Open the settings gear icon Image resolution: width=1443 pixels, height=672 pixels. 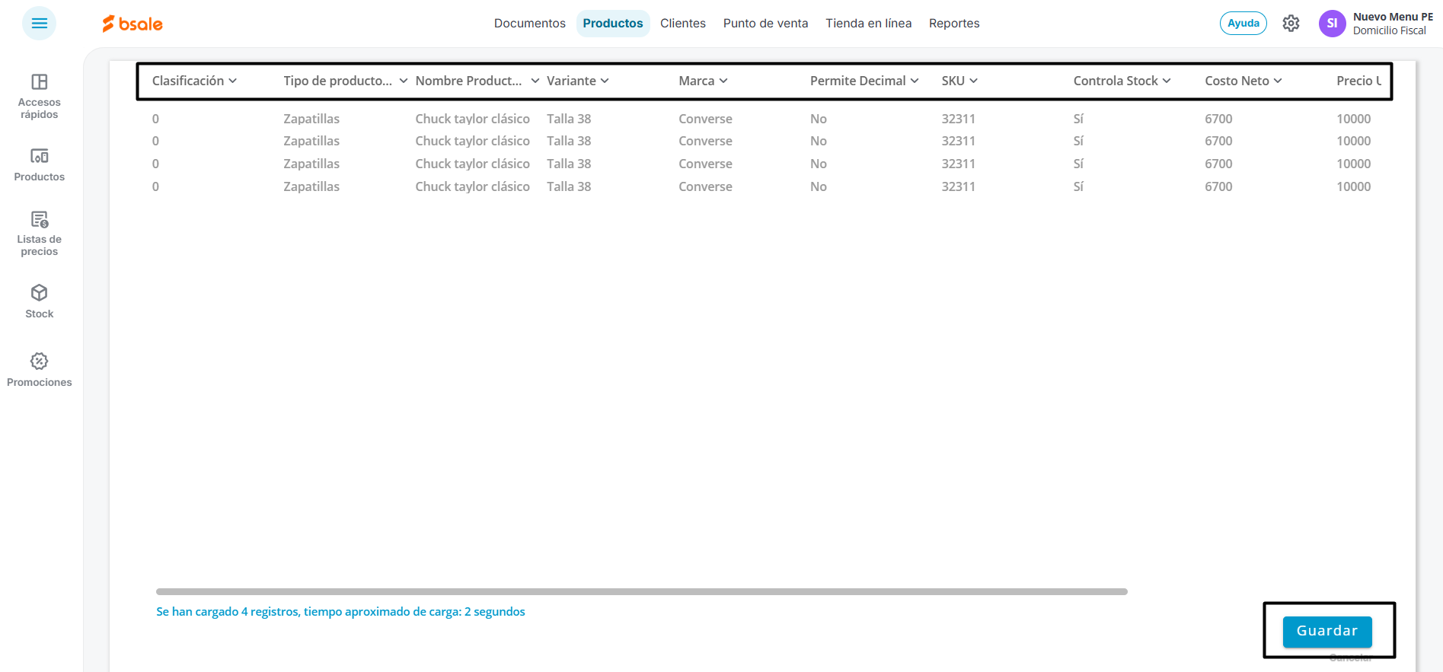coord(1291,24)
